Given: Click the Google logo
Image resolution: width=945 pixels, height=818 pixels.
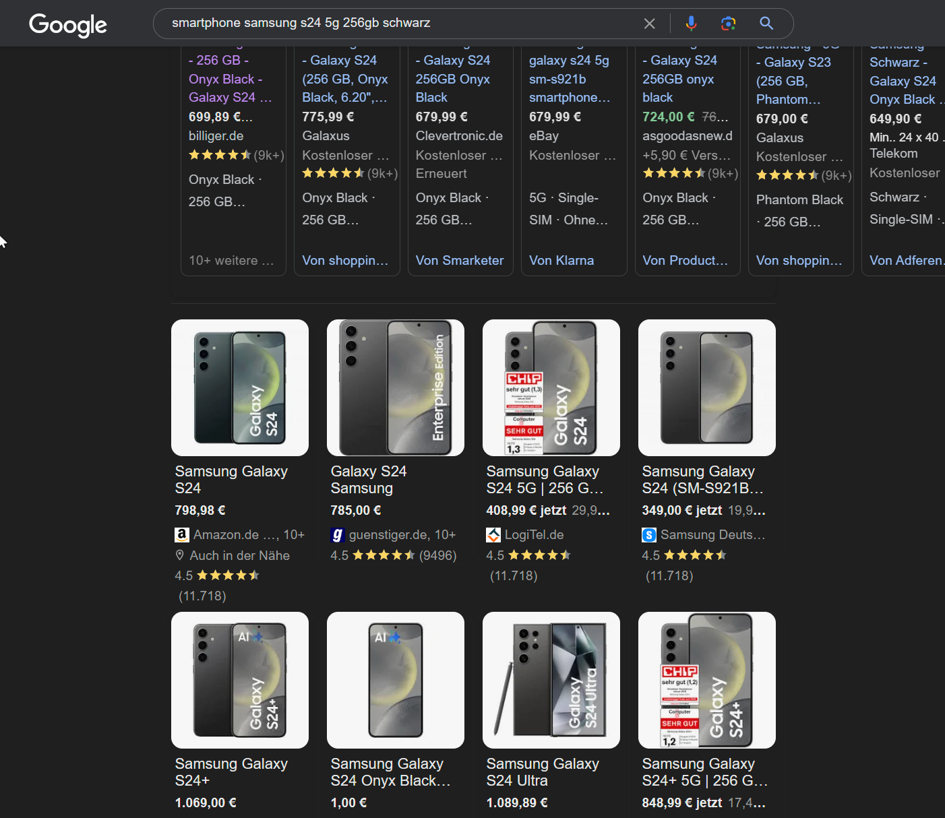Looking at the screenshot, I should [x=67, y=25].
